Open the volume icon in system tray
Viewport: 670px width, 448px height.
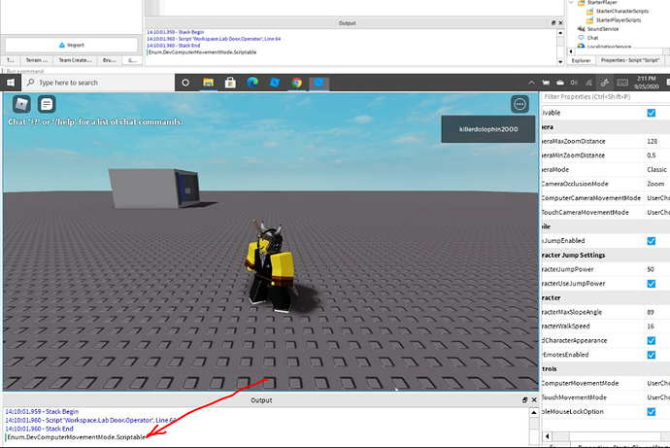[574, 83]
